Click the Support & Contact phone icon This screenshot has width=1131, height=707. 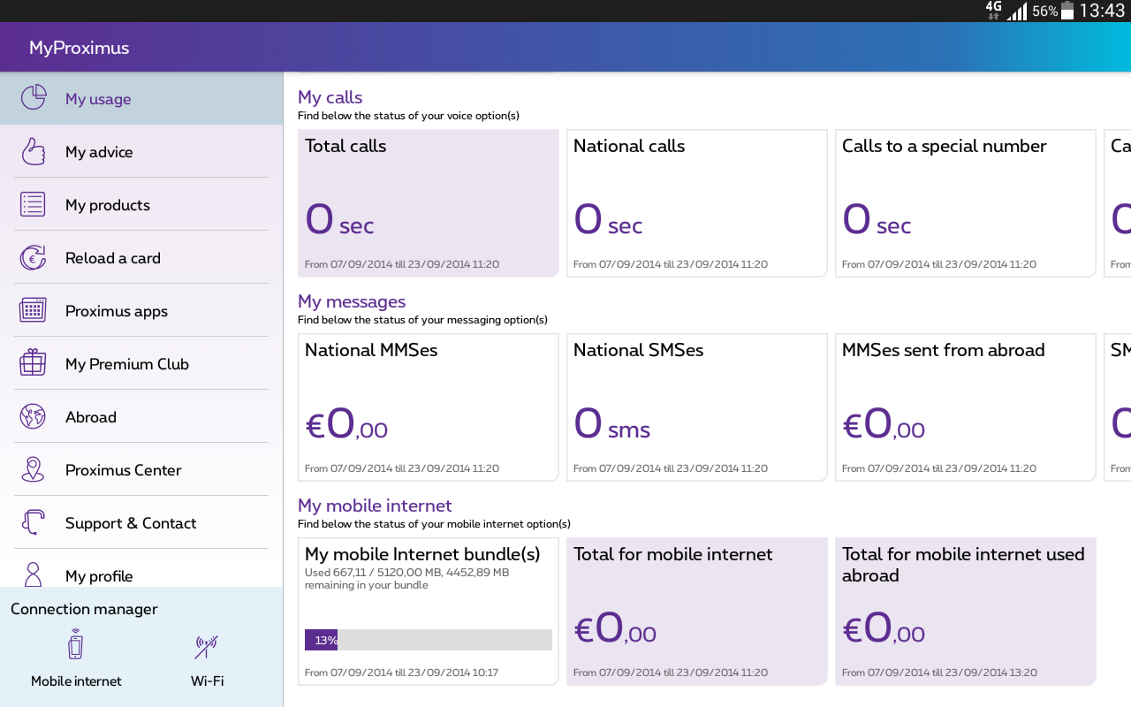tap(33, 522)
